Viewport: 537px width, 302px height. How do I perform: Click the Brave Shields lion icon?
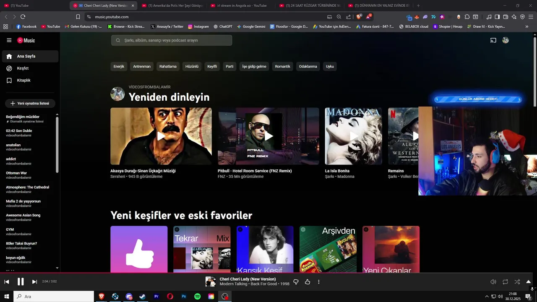click(359, 17)
